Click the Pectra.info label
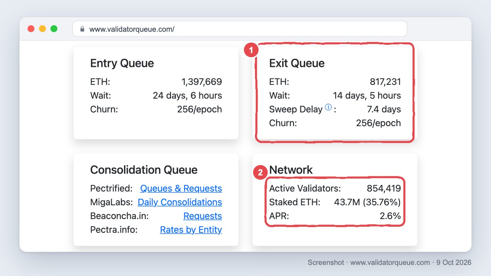The height and width of the screenshot is (276, 491). (x=114, y=230)
